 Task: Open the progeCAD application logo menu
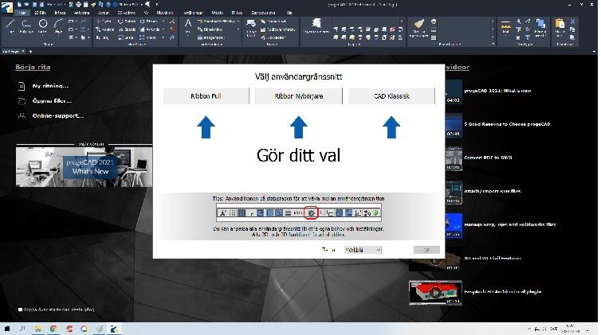[x=7, y=8]
